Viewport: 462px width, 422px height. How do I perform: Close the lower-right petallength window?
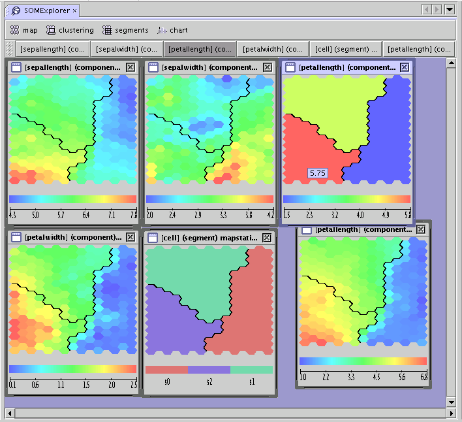421,229
